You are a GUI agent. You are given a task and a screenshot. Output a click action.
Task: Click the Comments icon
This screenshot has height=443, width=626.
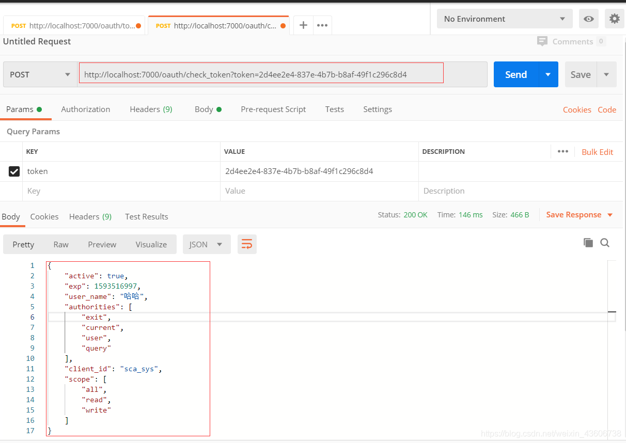[x=542, y=41]
